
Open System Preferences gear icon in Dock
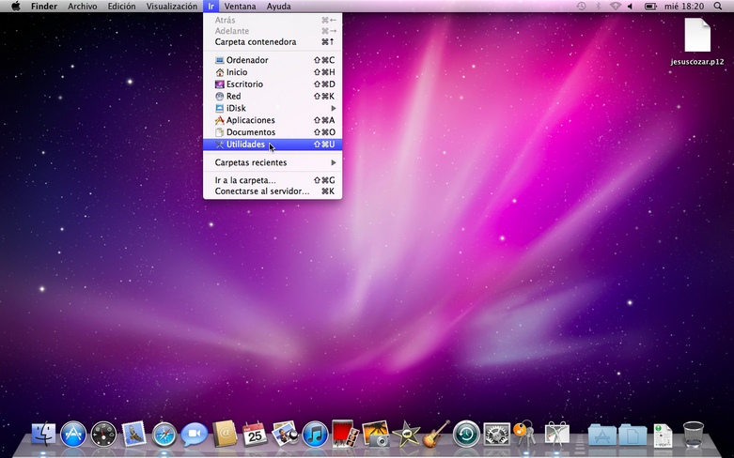(496, 435)
